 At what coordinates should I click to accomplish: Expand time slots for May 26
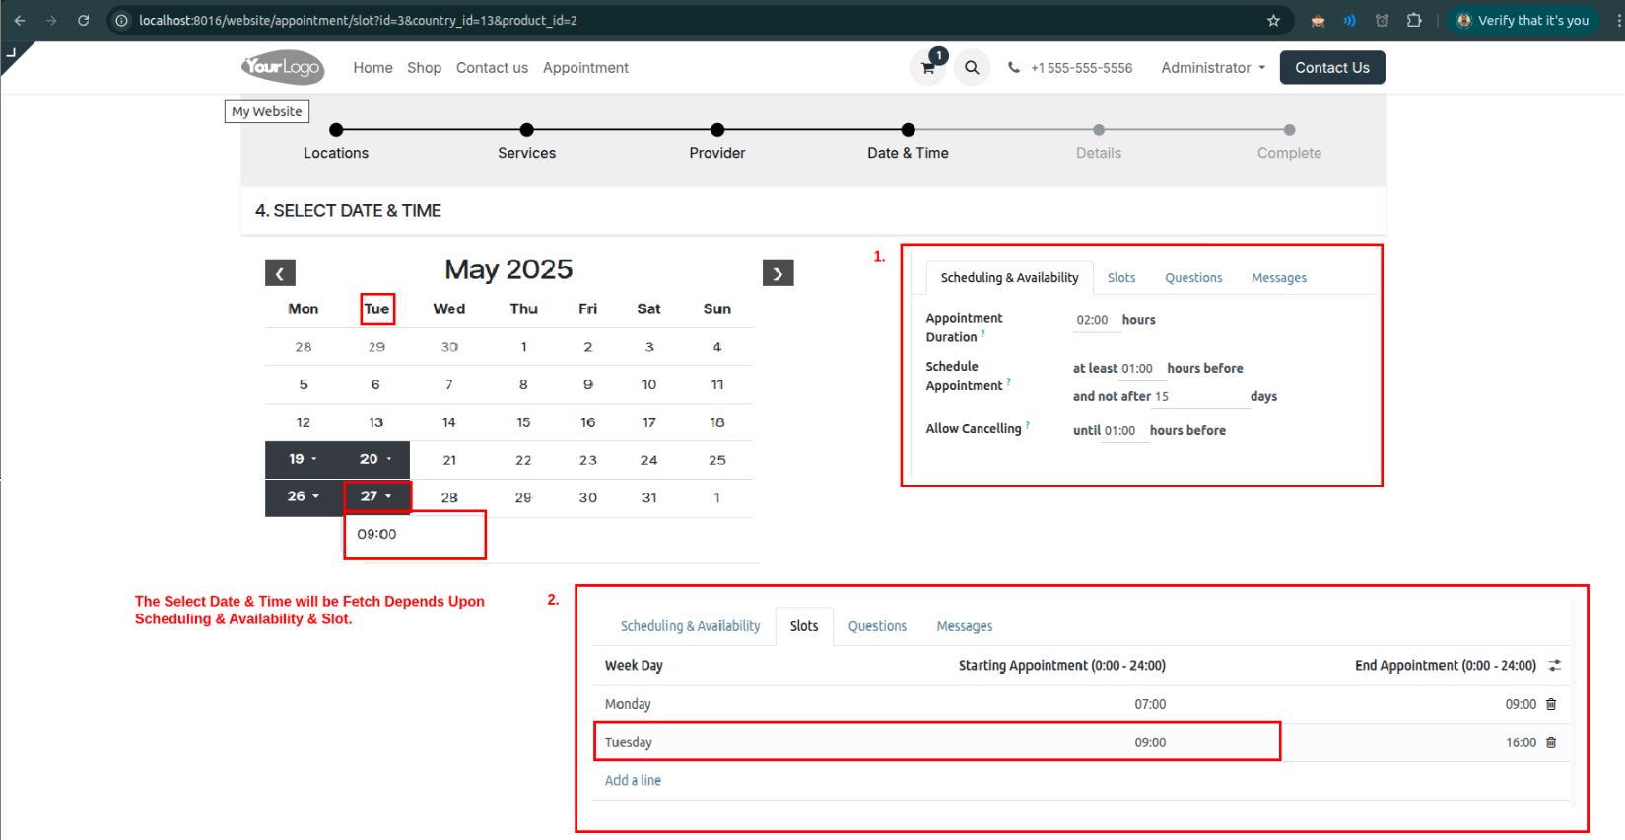pos(303,496)
